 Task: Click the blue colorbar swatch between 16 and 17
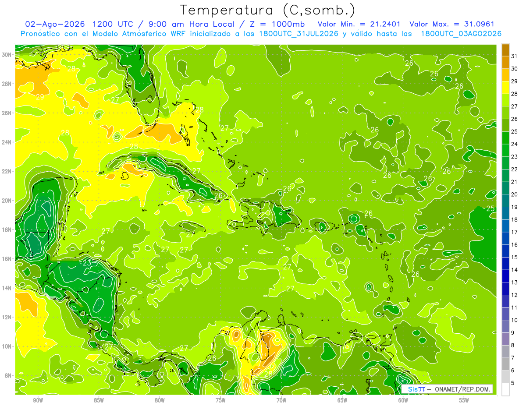505,238
